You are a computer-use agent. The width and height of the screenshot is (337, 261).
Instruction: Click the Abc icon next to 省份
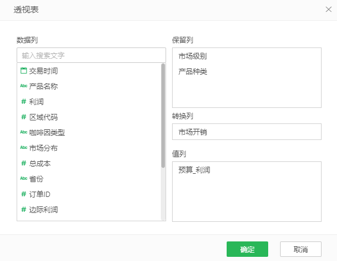click(x=24, y=179)
